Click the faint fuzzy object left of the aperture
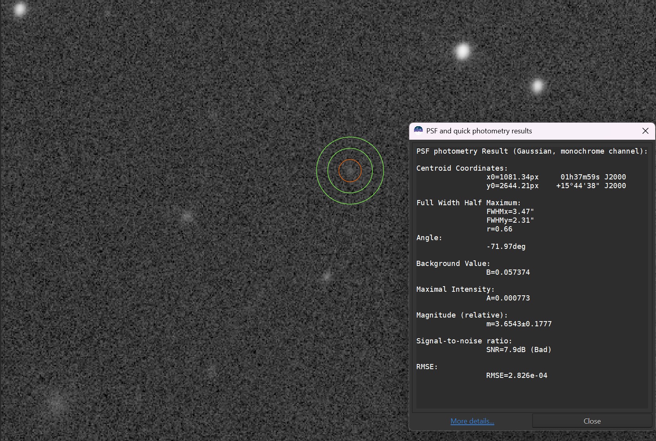This screenshot has width=656, height=441. (x=187, y=217)
